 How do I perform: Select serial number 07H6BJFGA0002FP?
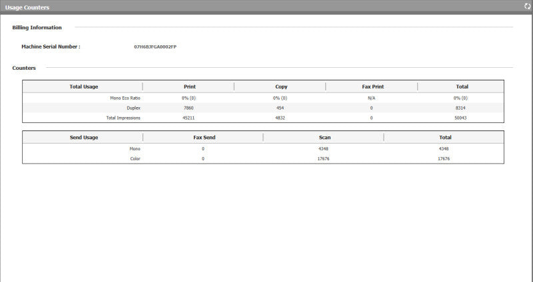coord(155,47)
